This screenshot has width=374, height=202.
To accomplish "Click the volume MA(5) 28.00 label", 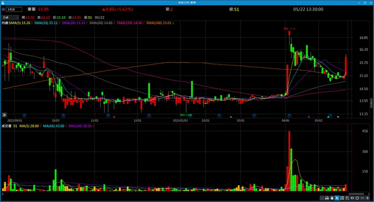I will tap(30, 126).
